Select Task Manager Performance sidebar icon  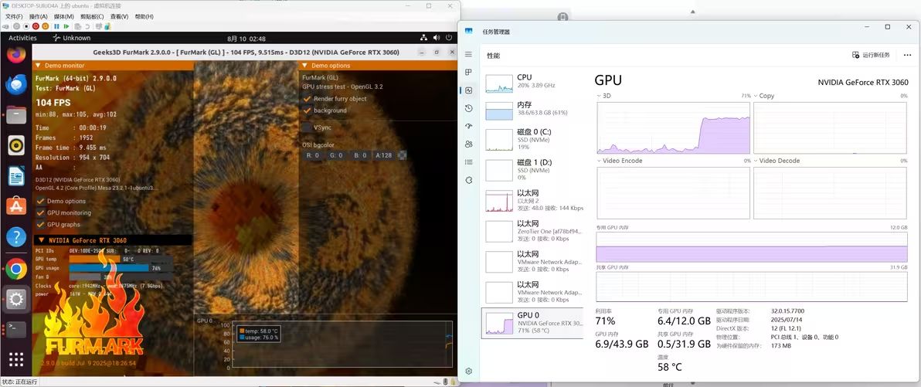point(468,90)
